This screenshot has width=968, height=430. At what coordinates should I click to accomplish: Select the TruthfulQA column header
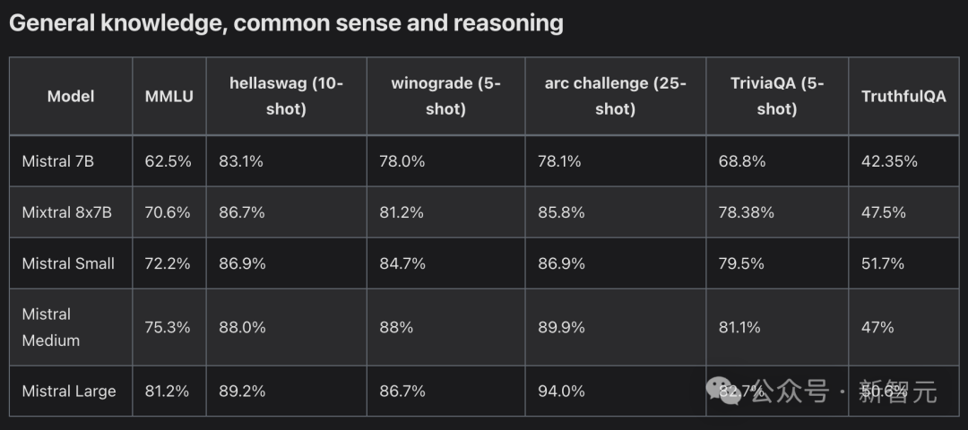pos(903,96)
